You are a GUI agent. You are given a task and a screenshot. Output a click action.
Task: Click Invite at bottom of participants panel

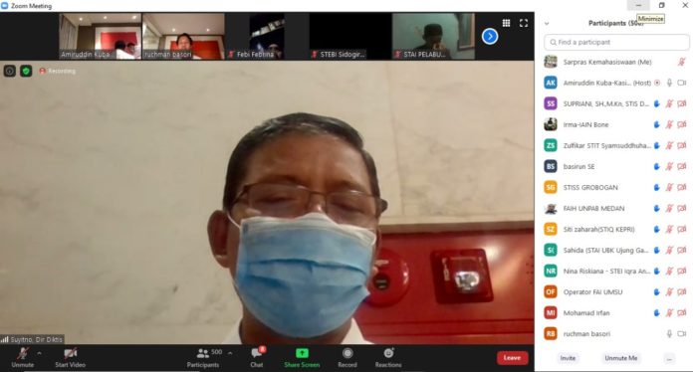pyautogui.click(x=568, y=358)
